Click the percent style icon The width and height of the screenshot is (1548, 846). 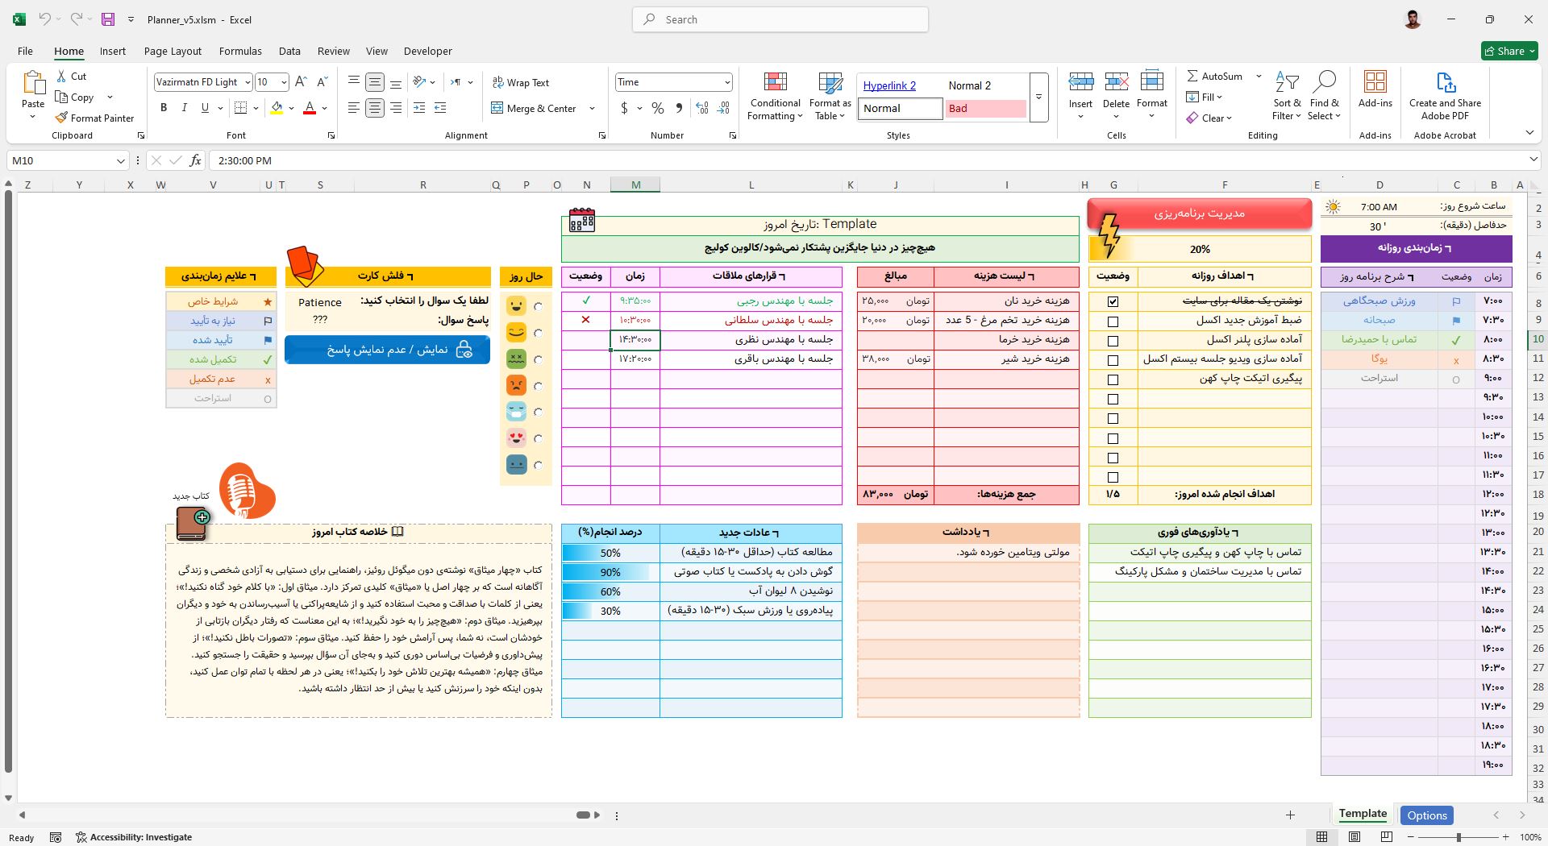coord(658,108)
